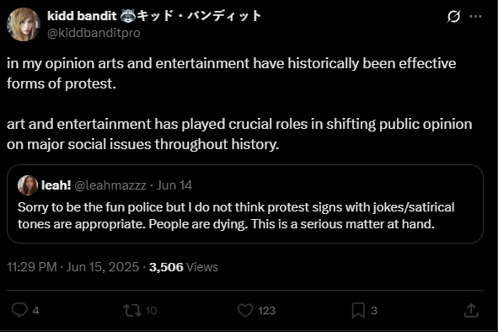This screenshot has width=498, height=332.
Task: Open the @leahmazzz handle link
Action: coord(110,185)
